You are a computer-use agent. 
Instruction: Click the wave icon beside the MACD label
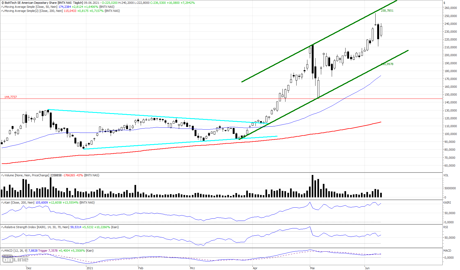tap(2, 251)
